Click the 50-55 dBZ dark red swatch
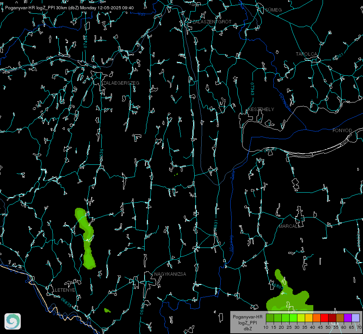 point(332,318)
